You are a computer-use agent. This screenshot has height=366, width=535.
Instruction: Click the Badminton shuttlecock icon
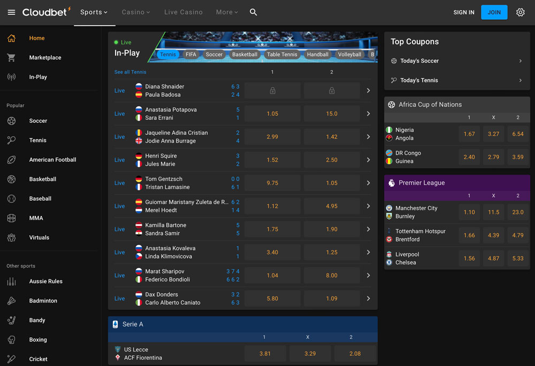pyautogui.click(x=11, y=301)
